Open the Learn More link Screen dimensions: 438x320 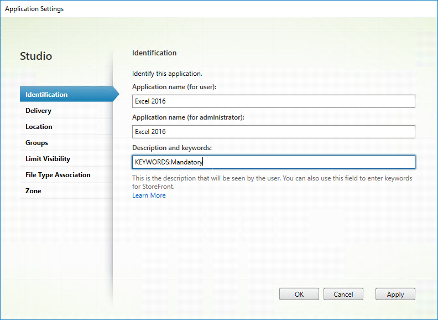coord(149,195)
